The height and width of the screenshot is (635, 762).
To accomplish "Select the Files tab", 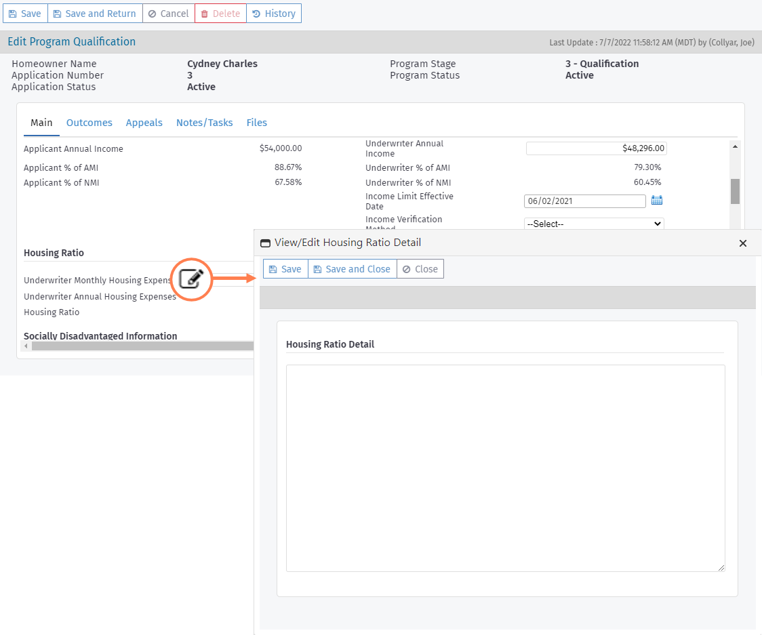I will (257, 123).
